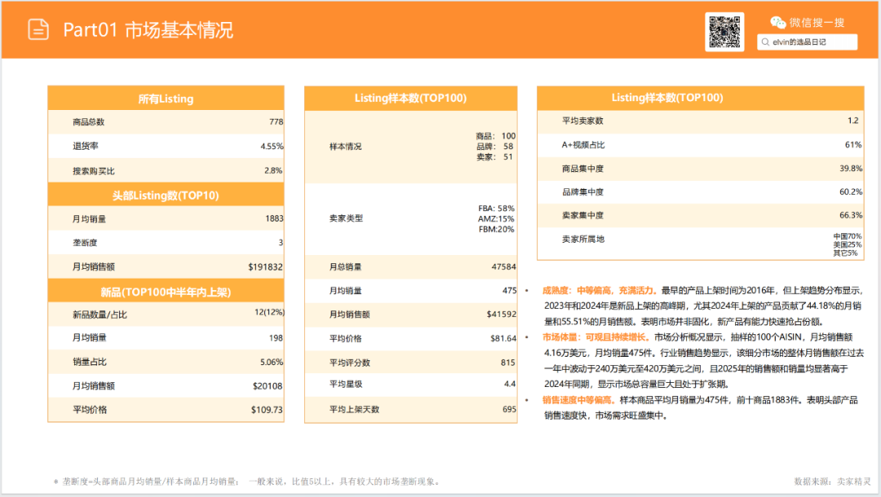The image size is (881, 497).
Task: Select the 所有Listing table header
Action: coord(166,98)
